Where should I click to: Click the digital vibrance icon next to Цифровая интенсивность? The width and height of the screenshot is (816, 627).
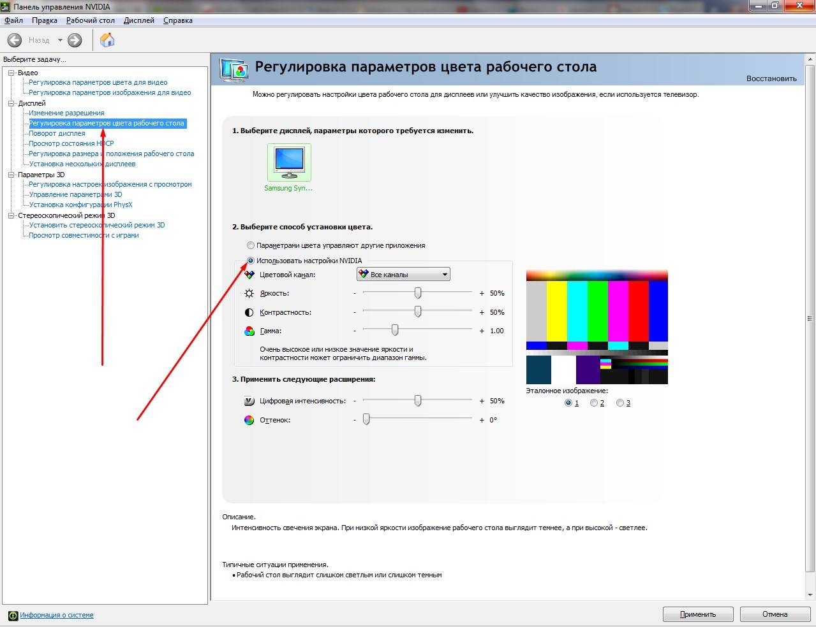point(249,401)
